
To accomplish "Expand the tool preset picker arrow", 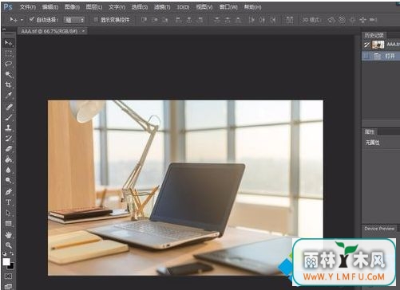I will click(22, 20).
